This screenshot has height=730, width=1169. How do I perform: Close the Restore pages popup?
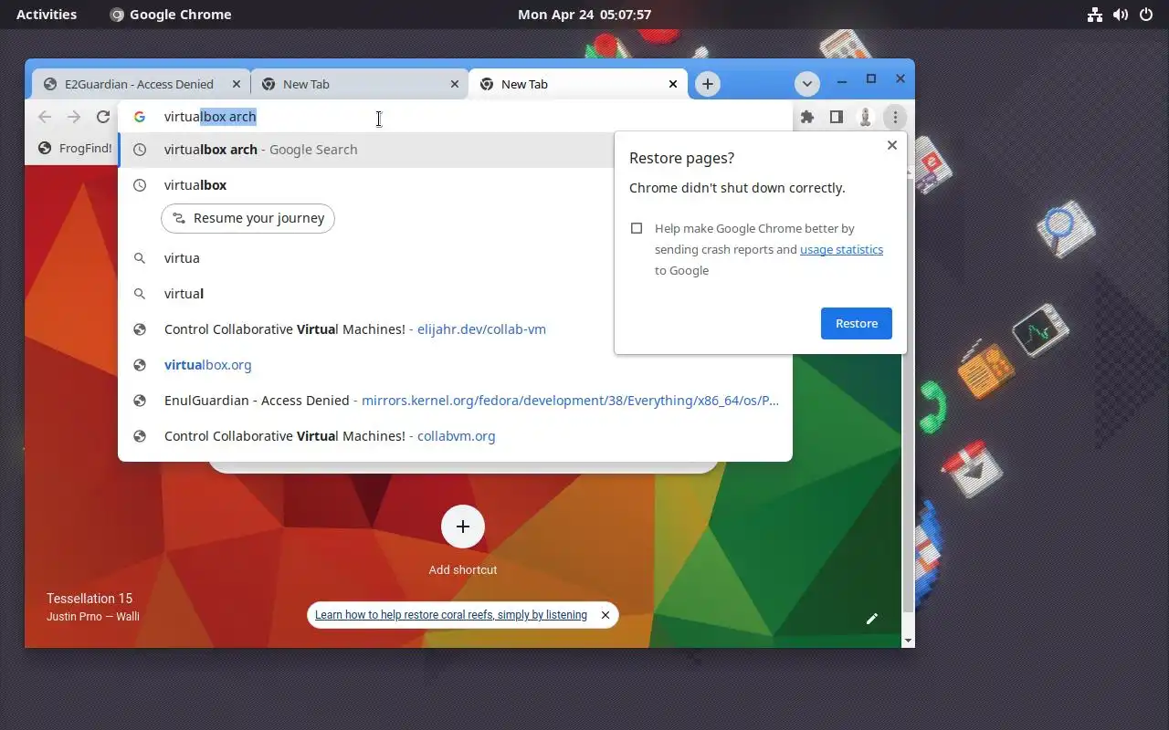892,145
